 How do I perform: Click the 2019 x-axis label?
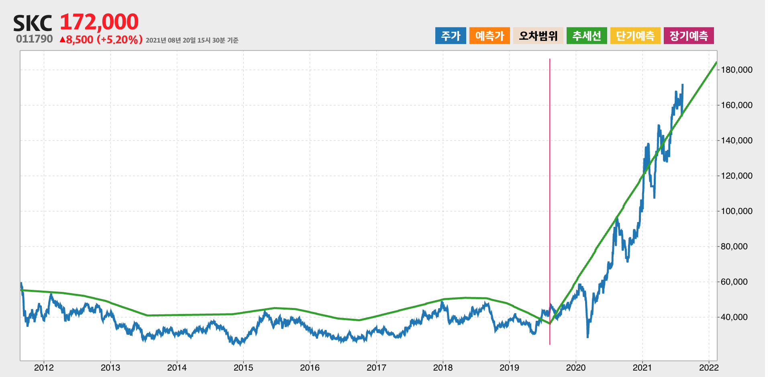pyautogui.click(x=510, y=367)
